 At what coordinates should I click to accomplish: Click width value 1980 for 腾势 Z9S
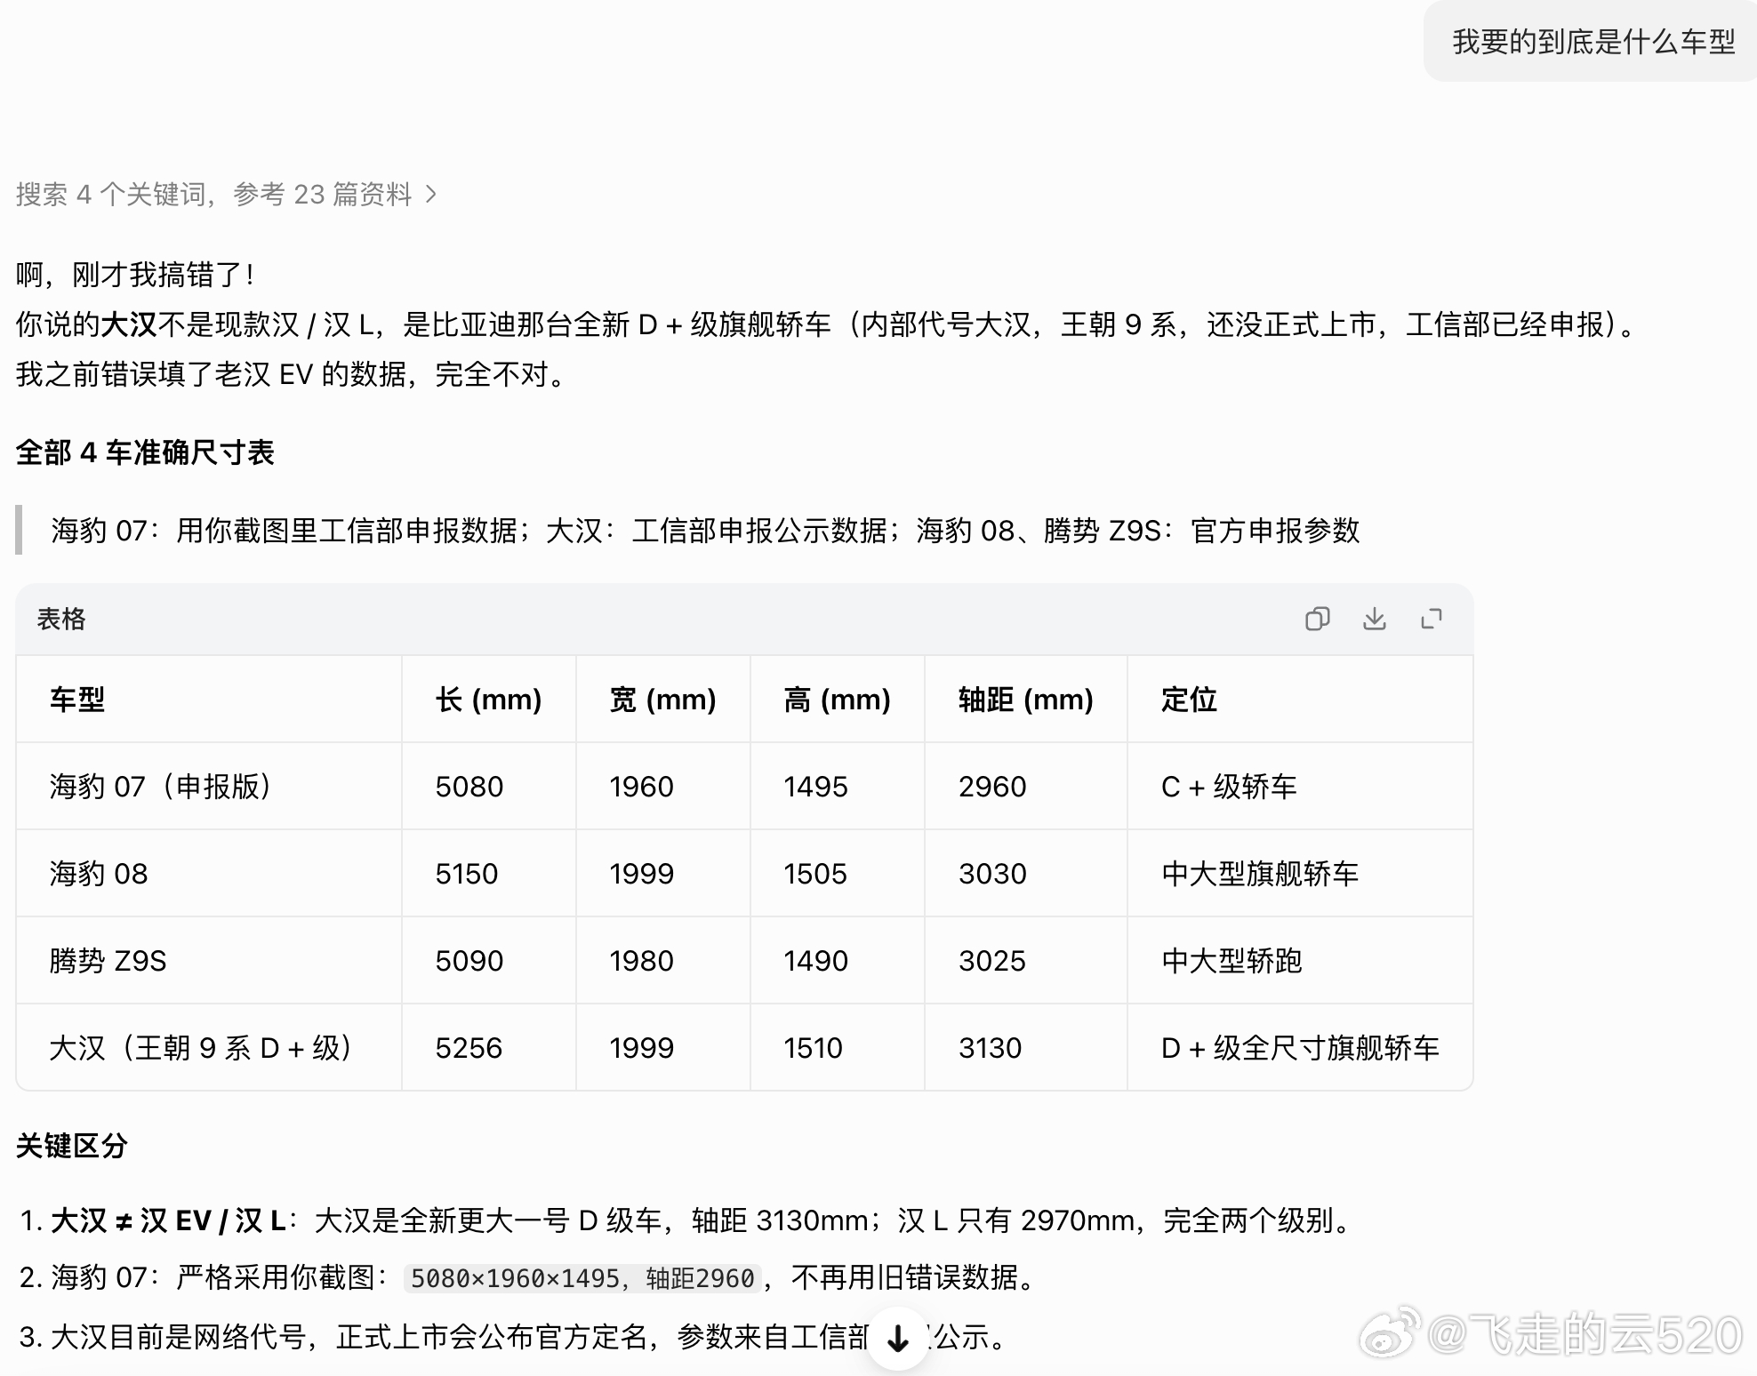[x=642, y=961]
